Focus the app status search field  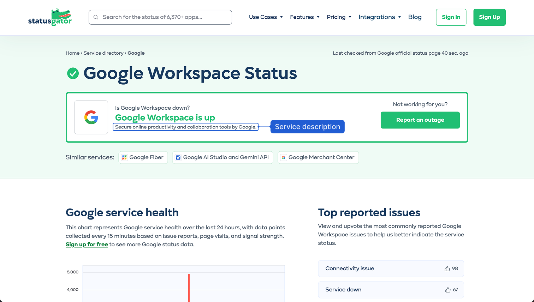click(x=160, y=17)
